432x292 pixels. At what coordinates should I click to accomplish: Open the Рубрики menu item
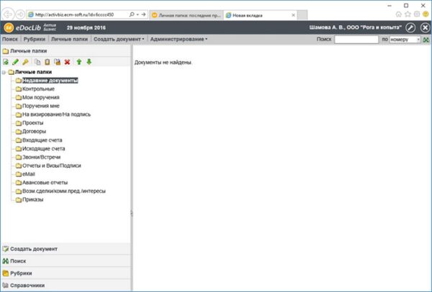coord(34,39)
